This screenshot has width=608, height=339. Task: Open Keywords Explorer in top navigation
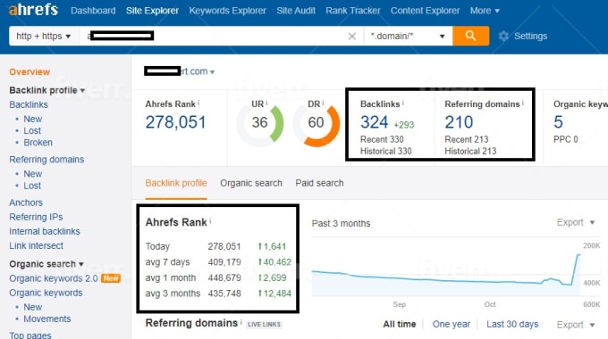coord(228,11)
